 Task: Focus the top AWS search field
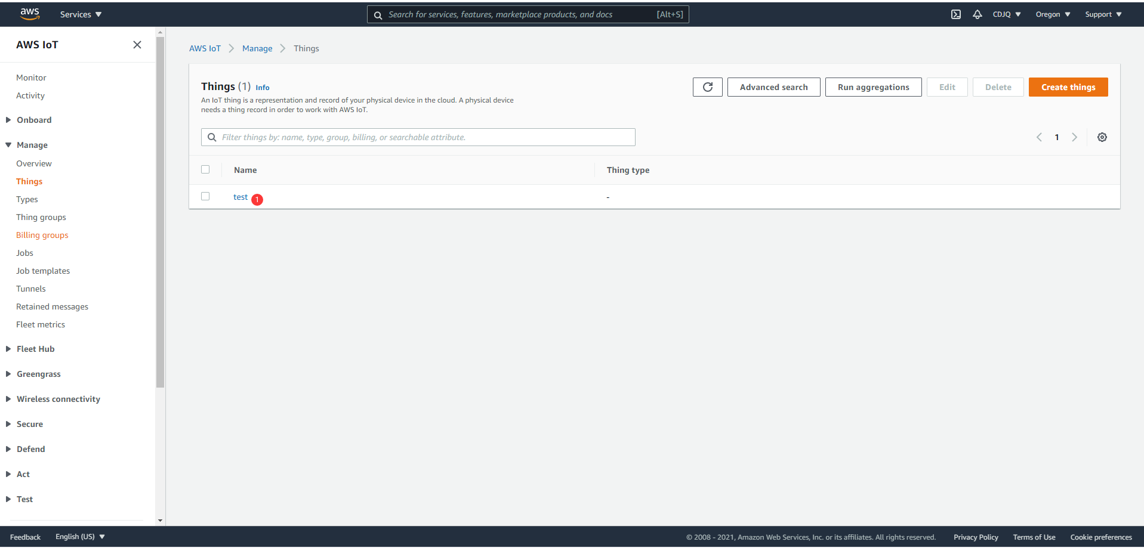point(528,14)
